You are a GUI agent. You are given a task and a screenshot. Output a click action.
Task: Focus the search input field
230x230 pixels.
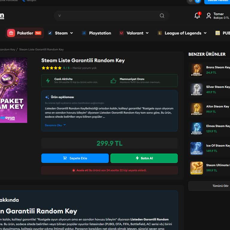pos(111,16)
